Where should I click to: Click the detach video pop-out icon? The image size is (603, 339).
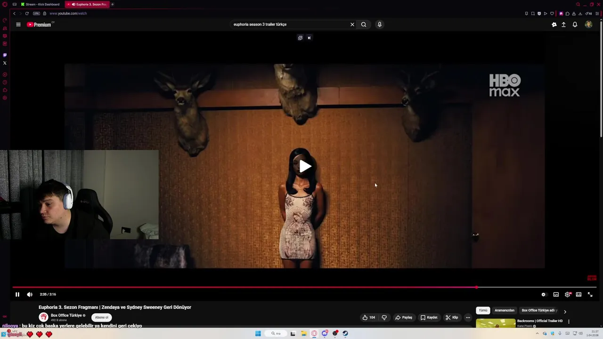(300, 38)
